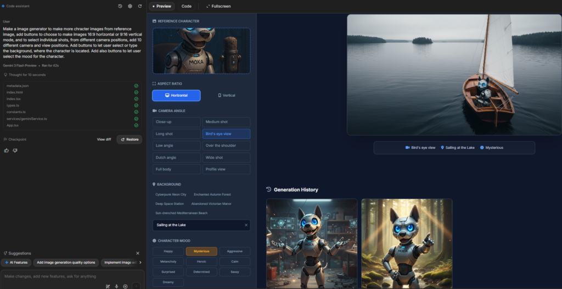The image size is (562, 289).
Task: Click the thumbs down feedback icon
Action: tap(15, 150)
